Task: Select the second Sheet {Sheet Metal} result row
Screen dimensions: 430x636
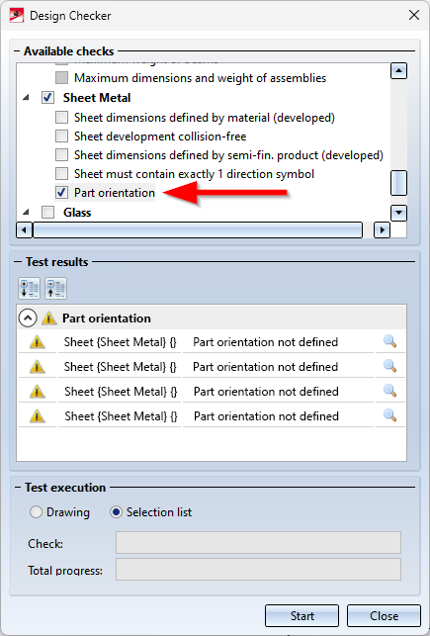Action: (x=212, y=367)
